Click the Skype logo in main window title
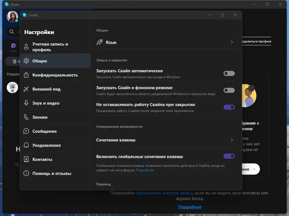Screen dimensions: 289x216 [x=7, y=4]
